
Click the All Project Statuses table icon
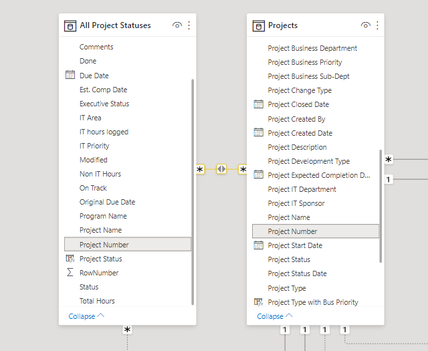coord(70,26)
